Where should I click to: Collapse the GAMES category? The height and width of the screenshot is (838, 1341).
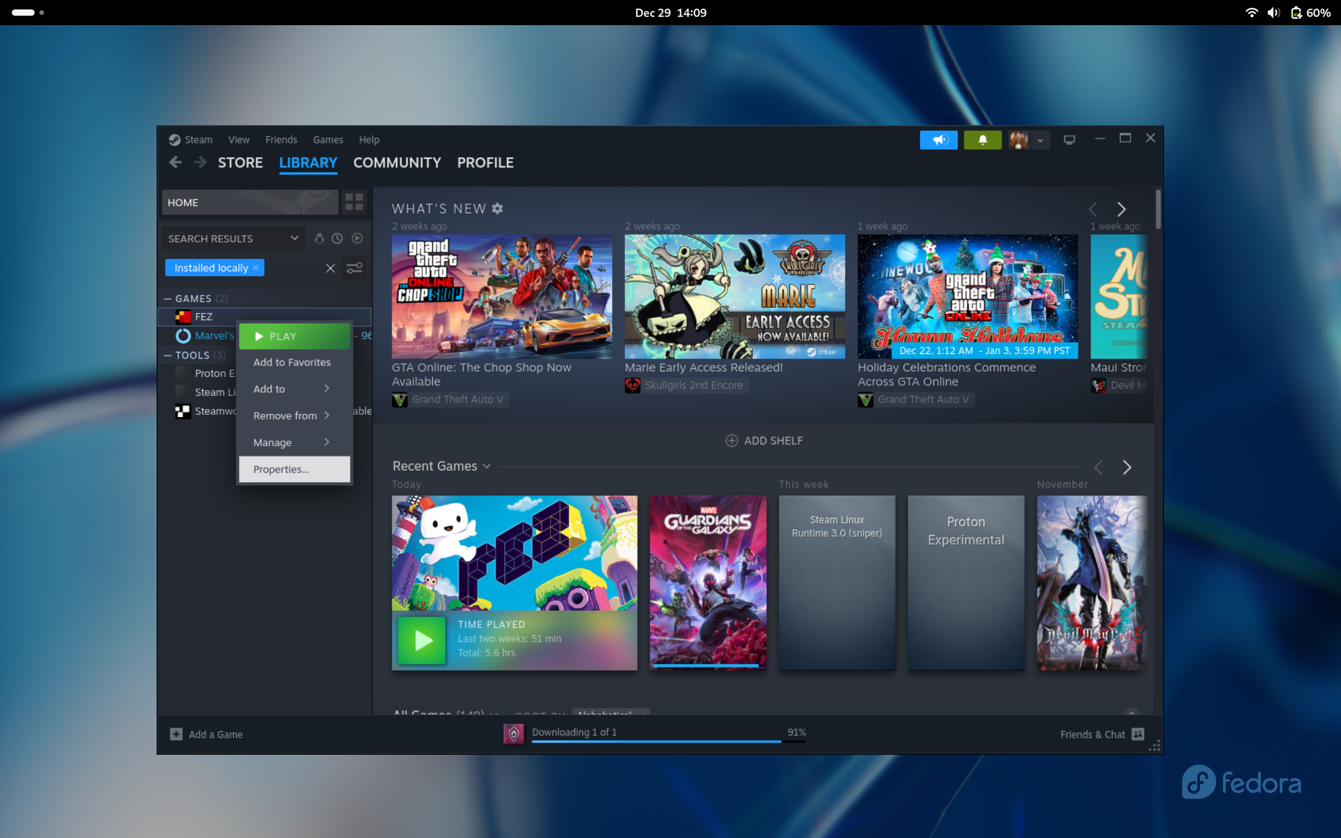pos(168,299)
